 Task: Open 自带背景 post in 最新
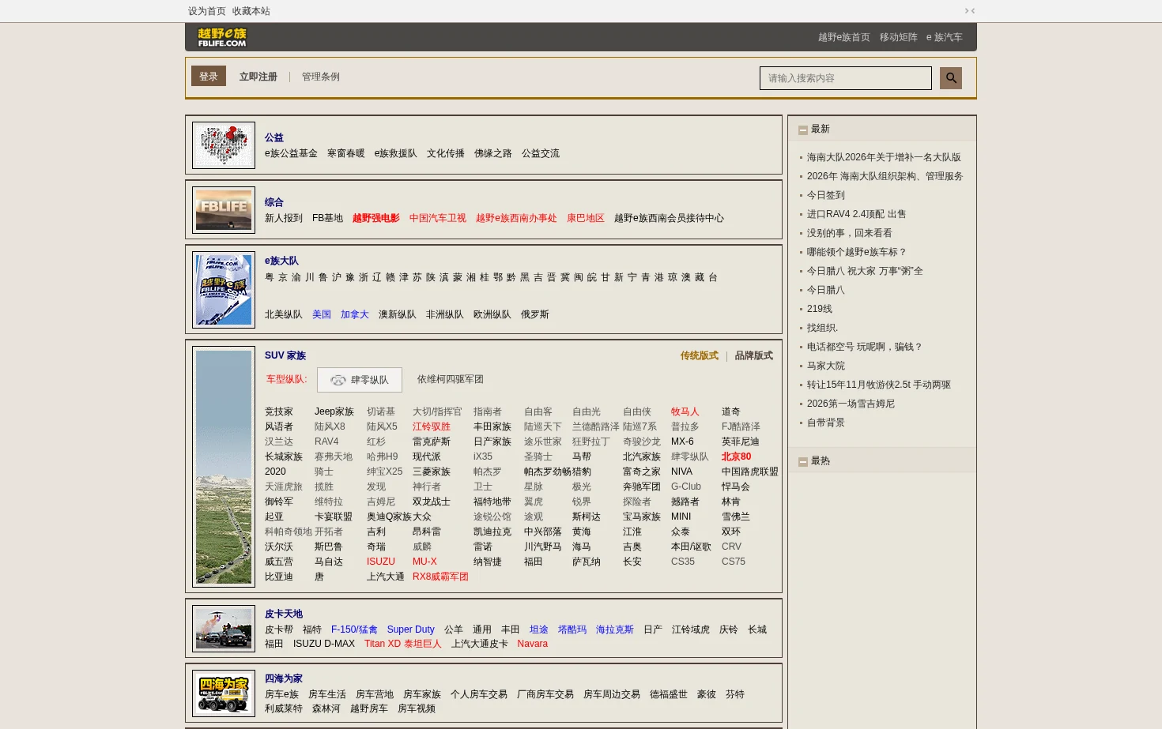tap(826, 423)
